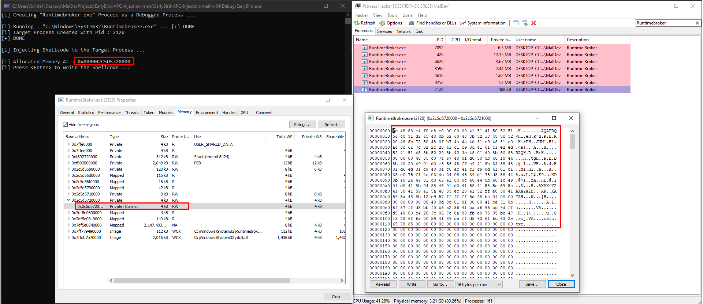The height and width of the screenshot is (304, 703).
Task: Collapse memory region 0x2c5d5720000
Action: click(68, 200)
